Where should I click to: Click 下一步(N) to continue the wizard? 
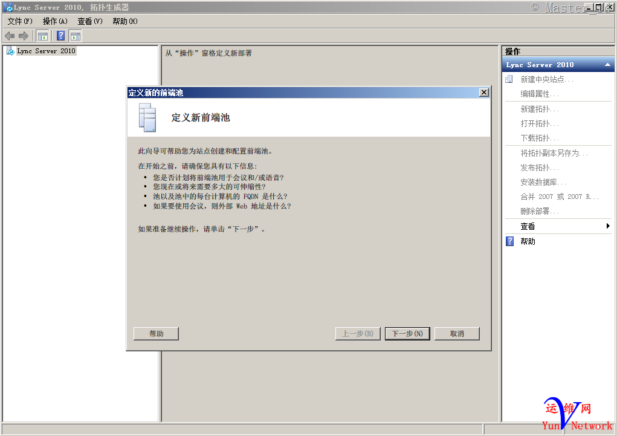[407, 334]
